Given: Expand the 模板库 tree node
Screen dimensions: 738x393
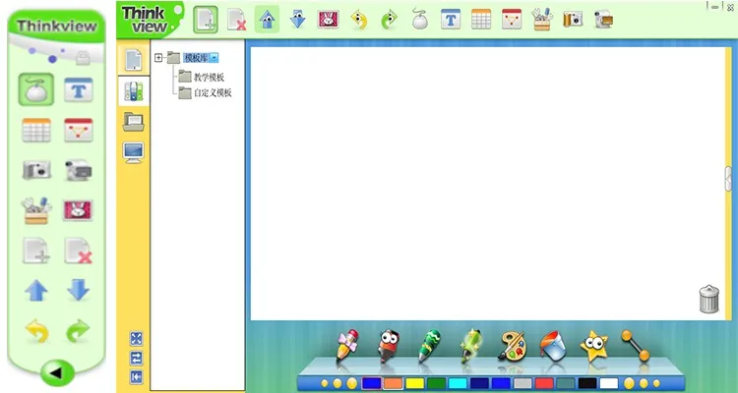Looking at the screenshot, I should pyautogui.click(x=158, y=58).
